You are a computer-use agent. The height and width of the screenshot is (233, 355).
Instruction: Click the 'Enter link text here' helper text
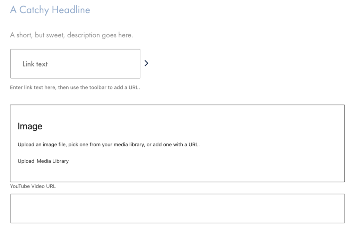click(x=75, y=87)
